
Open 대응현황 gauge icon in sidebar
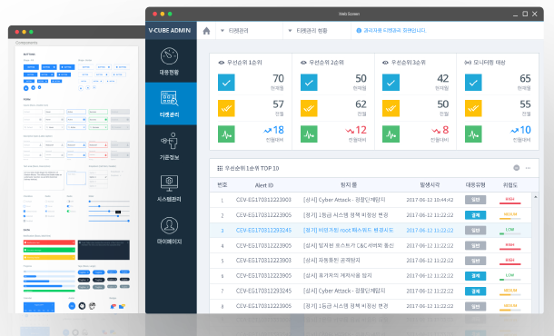pos(169,56)
